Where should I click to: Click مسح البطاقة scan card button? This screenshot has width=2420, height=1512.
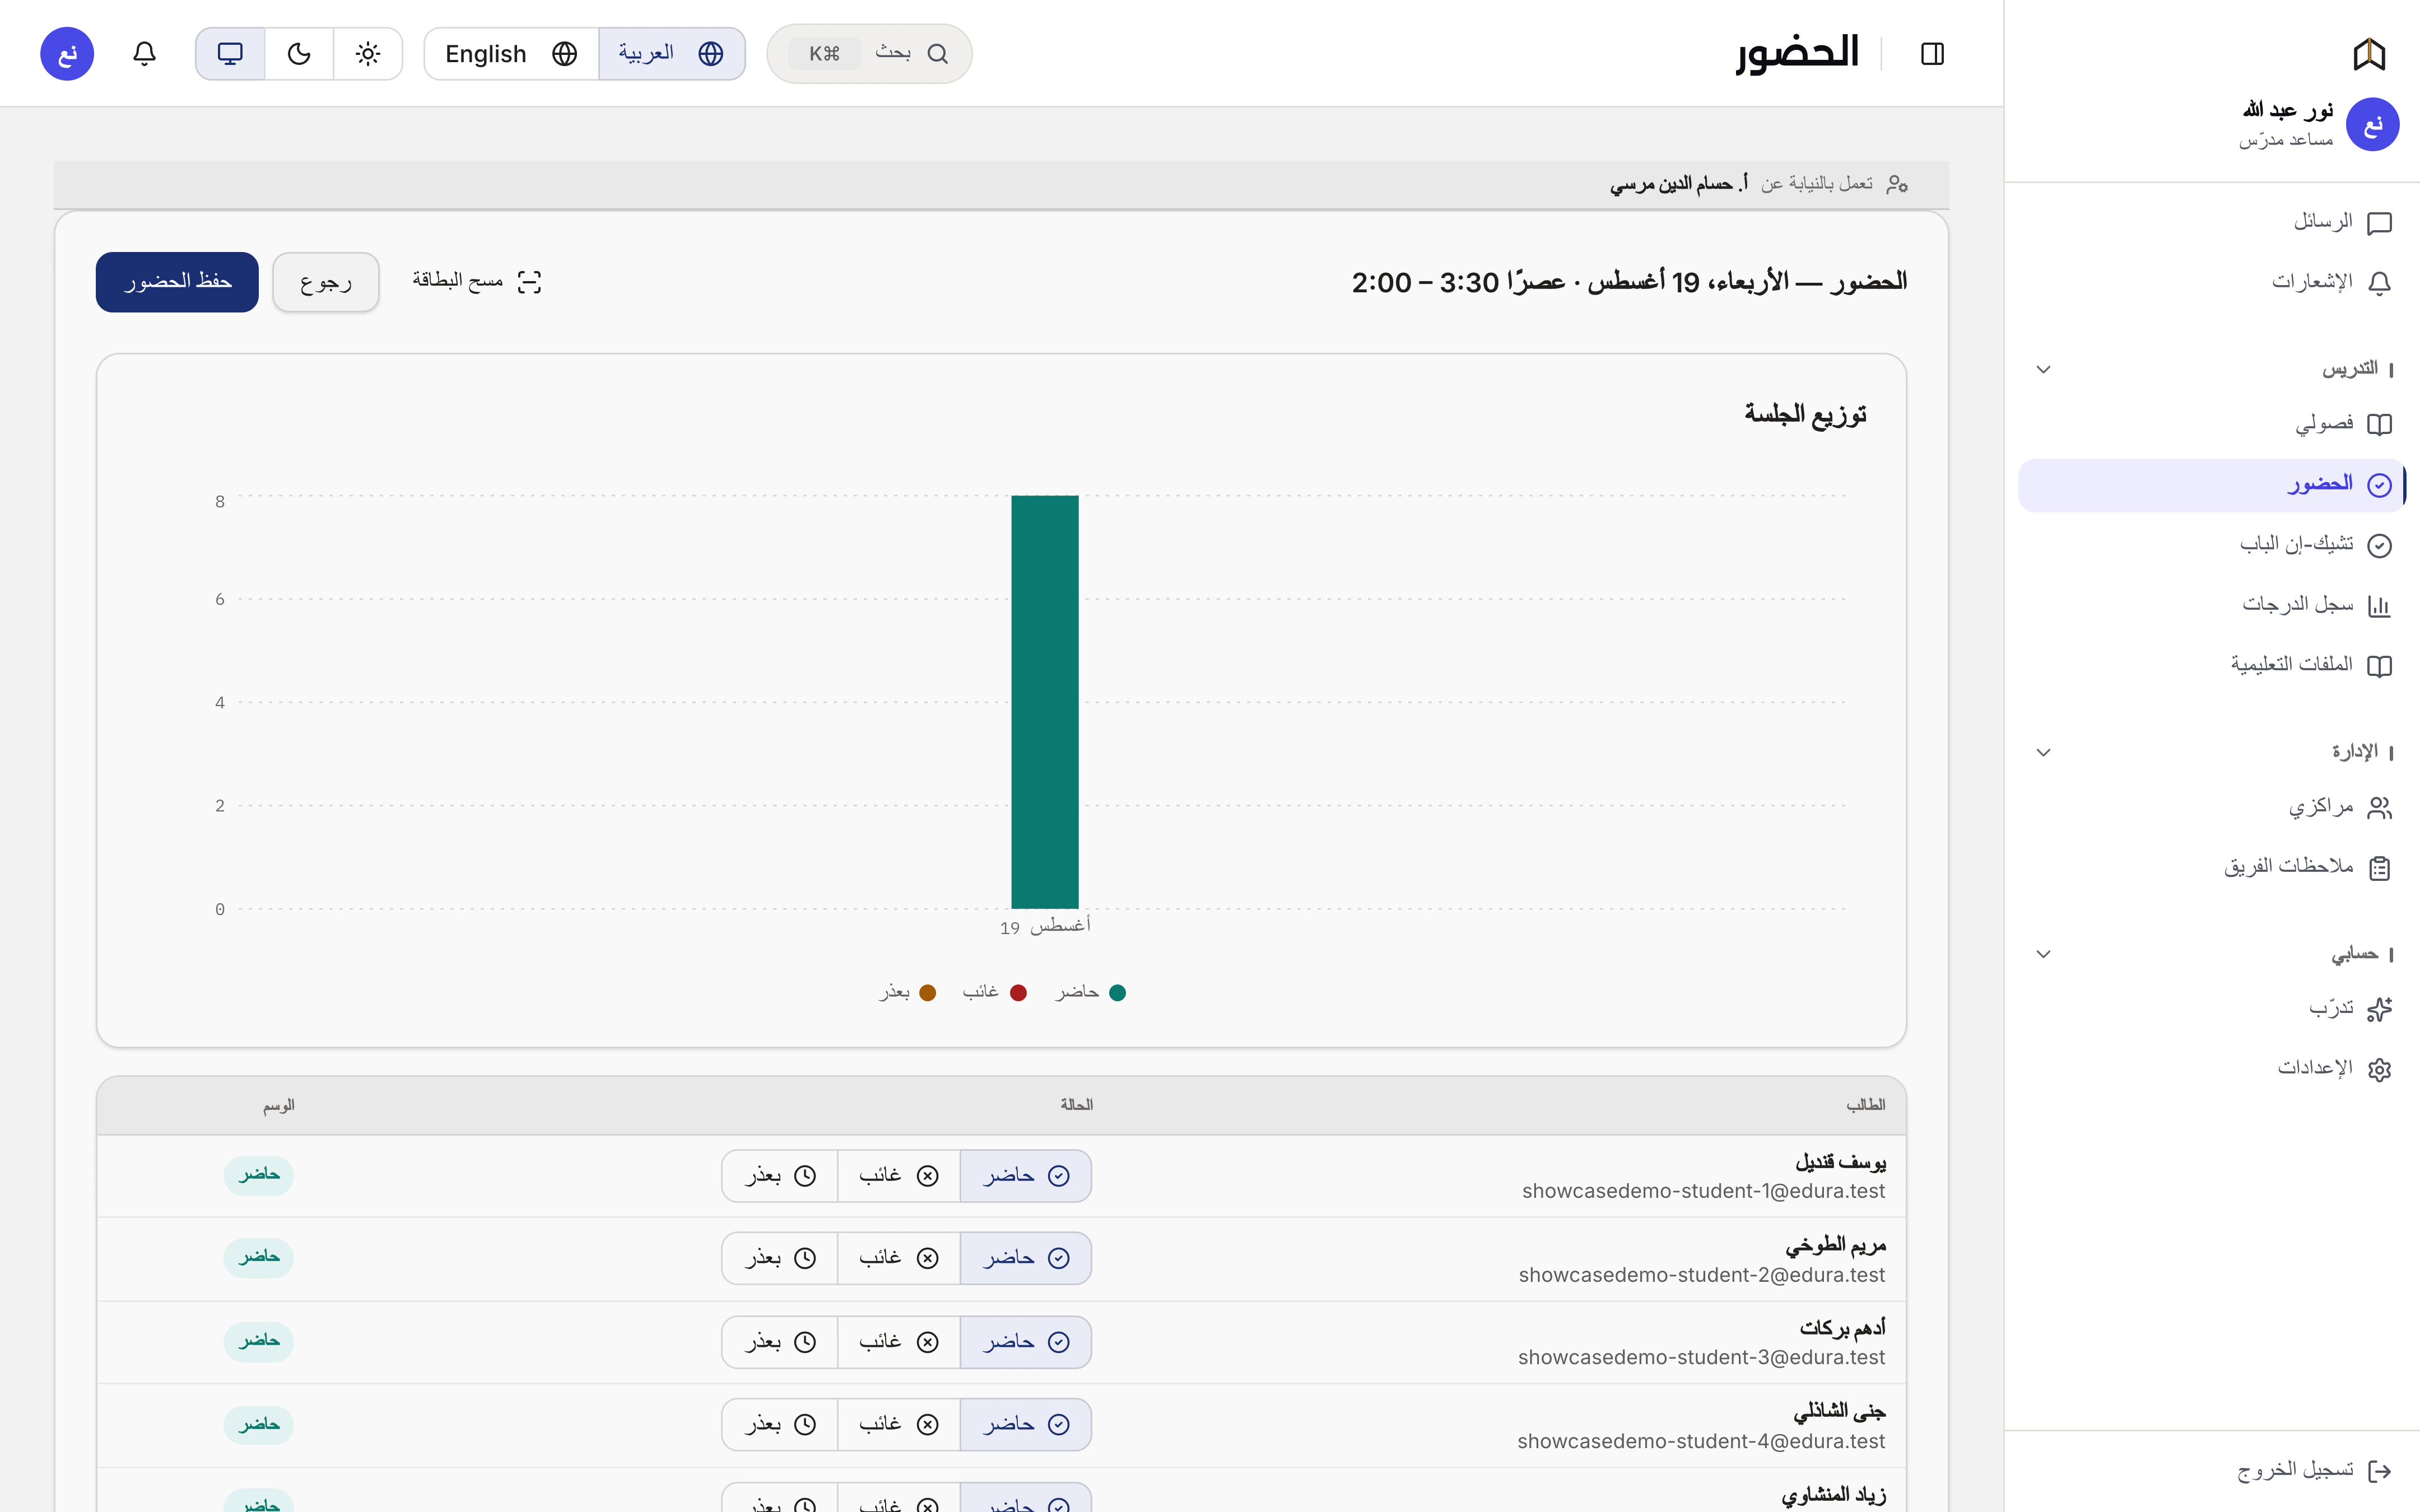coord(476,282)
